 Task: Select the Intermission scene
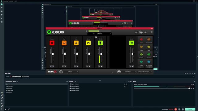pos(36,92)
